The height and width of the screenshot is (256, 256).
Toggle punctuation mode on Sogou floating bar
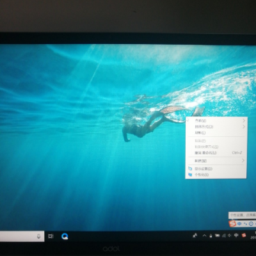pyautogui.click(x=245, y=223)
